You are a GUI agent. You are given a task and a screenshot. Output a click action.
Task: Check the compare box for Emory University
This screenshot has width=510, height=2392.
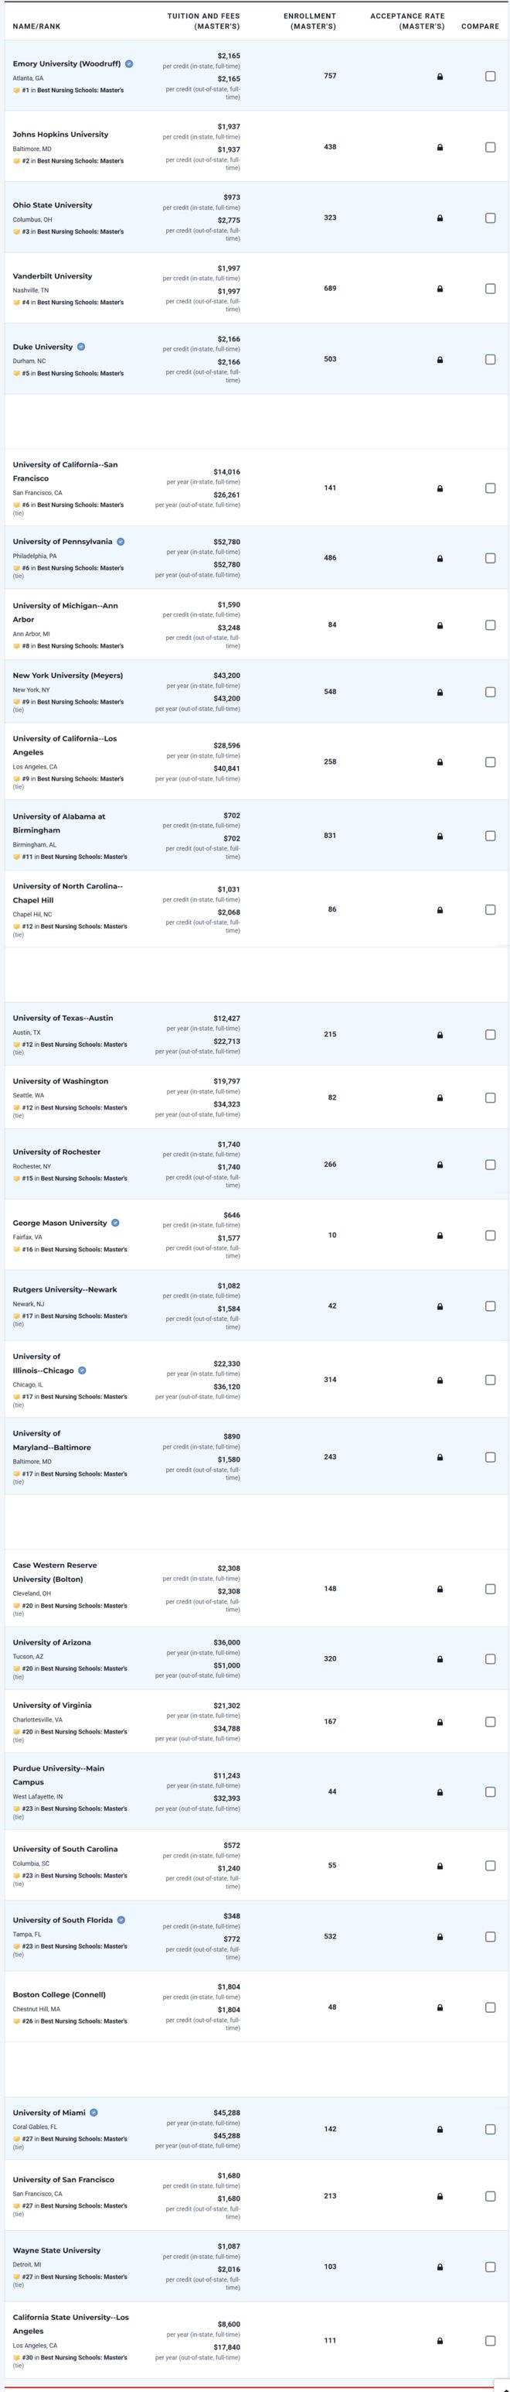pos(491,76)
